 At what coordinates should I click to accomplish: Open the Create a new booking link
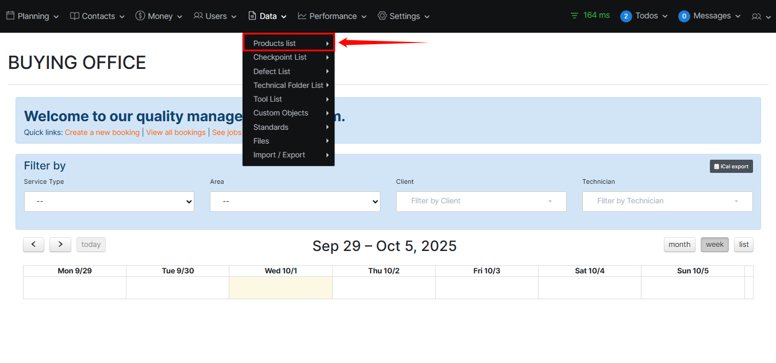102,133
